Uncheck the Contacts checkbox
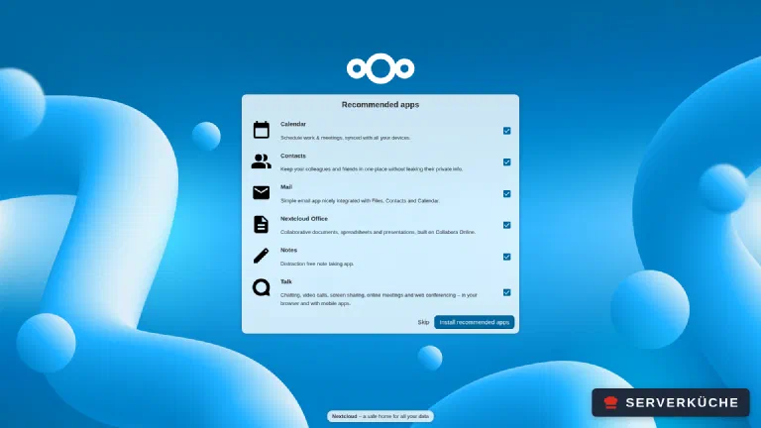This screenshot has width=761, height=428. coord(506,162)
